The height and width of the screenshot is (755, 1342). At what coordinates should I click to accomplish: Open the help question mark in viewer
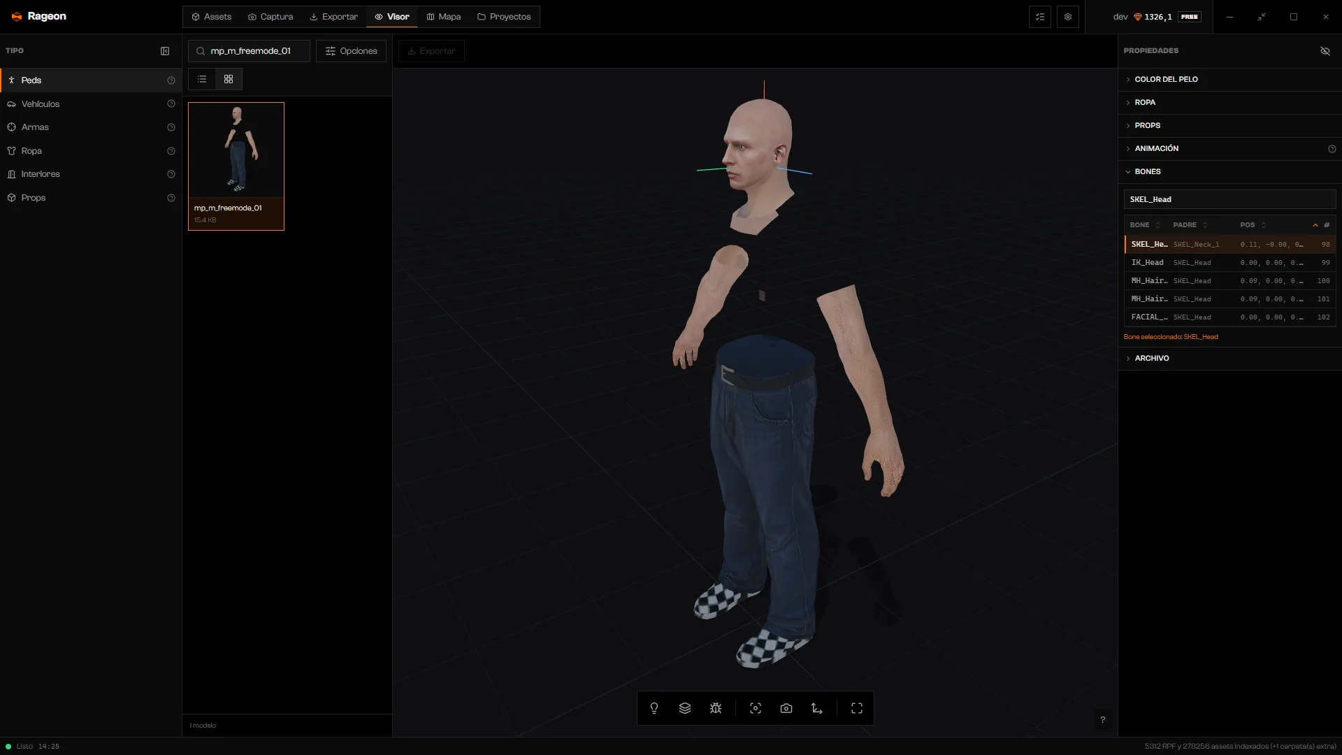tap(1103, 719)
